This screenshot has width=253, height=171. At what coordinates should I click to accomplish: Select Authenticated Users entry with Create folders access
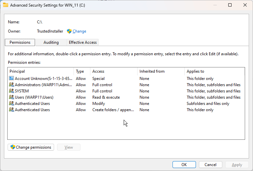click(x=126, y=110)
